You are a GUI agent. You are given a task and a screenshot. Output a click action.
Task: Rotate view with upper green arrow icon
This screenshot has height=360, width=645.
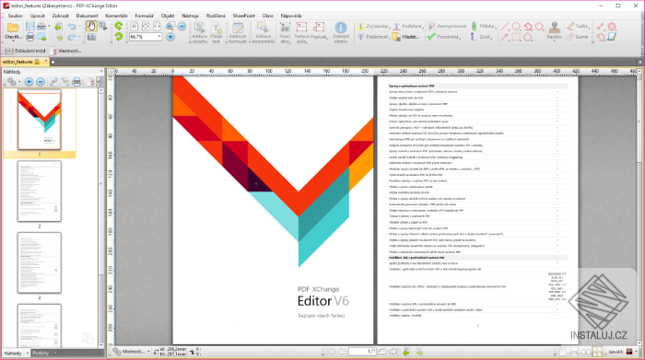(x=119, y=27)
